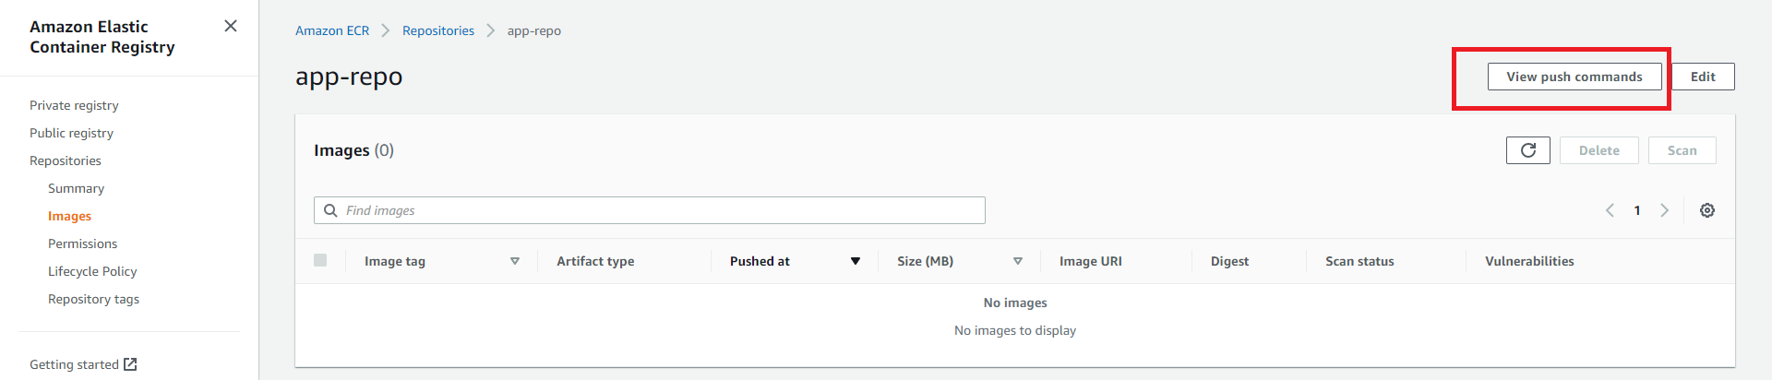Navigate to Amazon ECR breadcrumb
Image resolution: width=1772 pixels, height=380 pixels.
point(332,30)
